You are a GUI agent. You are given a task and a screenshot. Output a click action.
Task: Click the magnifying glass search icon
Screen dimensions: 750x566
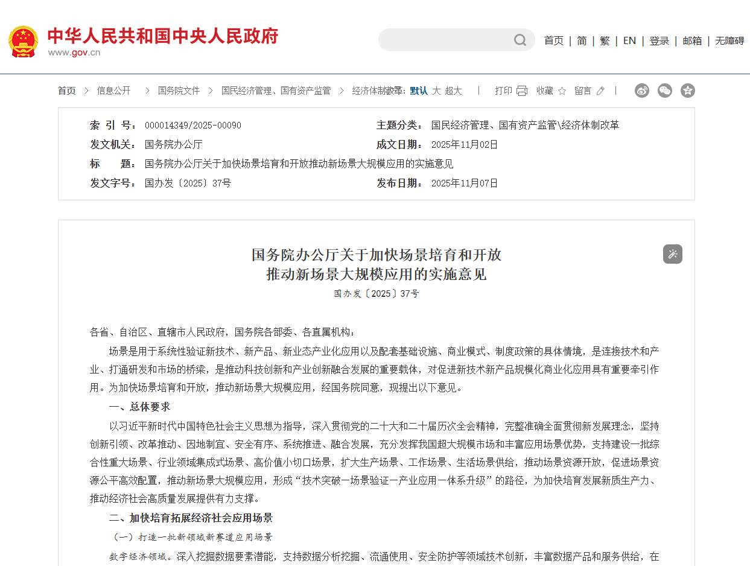click(x=520, y=40)
